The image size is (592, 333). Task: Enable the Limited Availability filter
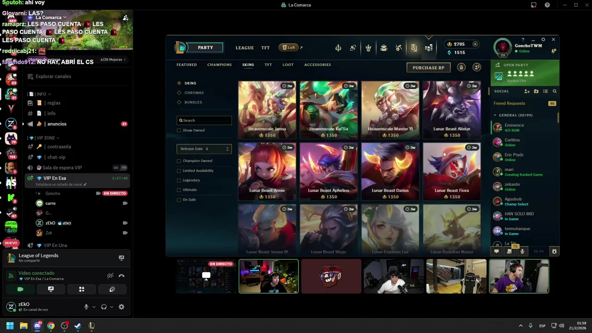pos(179,171)
